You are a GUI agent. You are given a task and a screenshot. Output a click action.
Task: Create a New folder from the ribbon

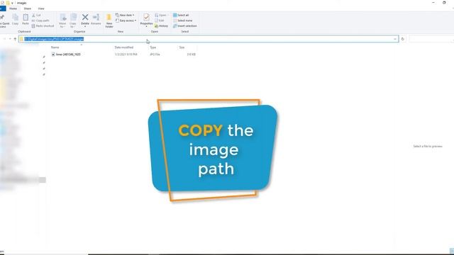(x=109, y=21)
